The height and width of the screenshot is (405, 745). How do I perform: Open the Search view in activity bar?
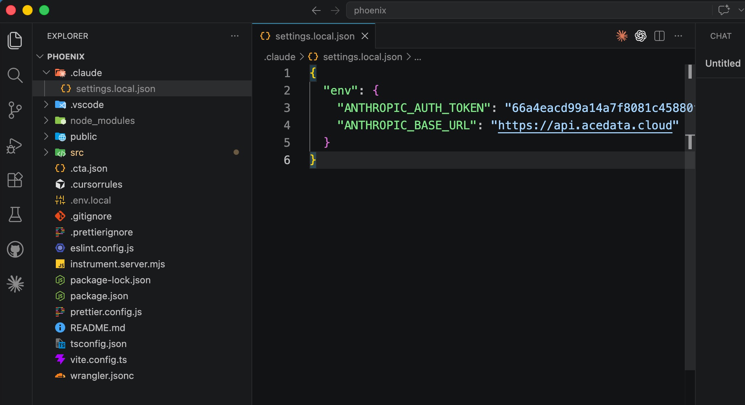[x=15, y=75]
